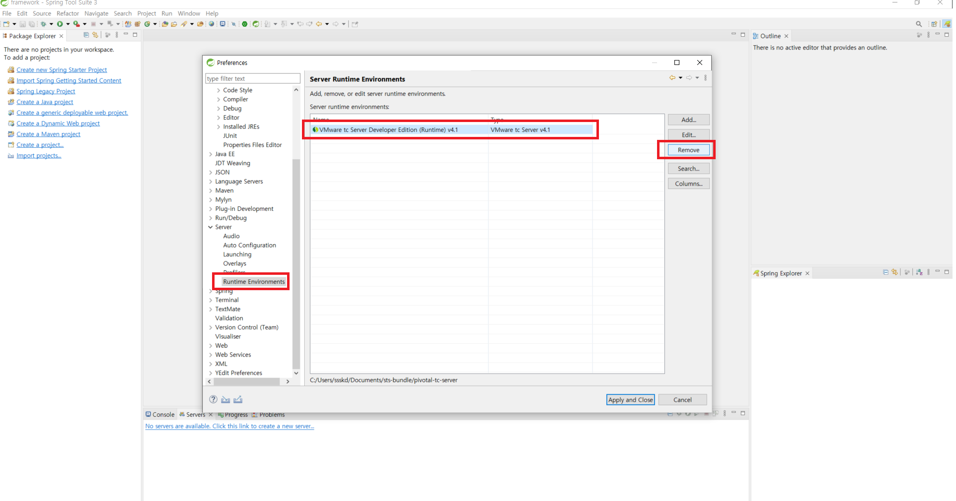
Task: Click Preferences back history arrow
Action: tap(672, 78)
